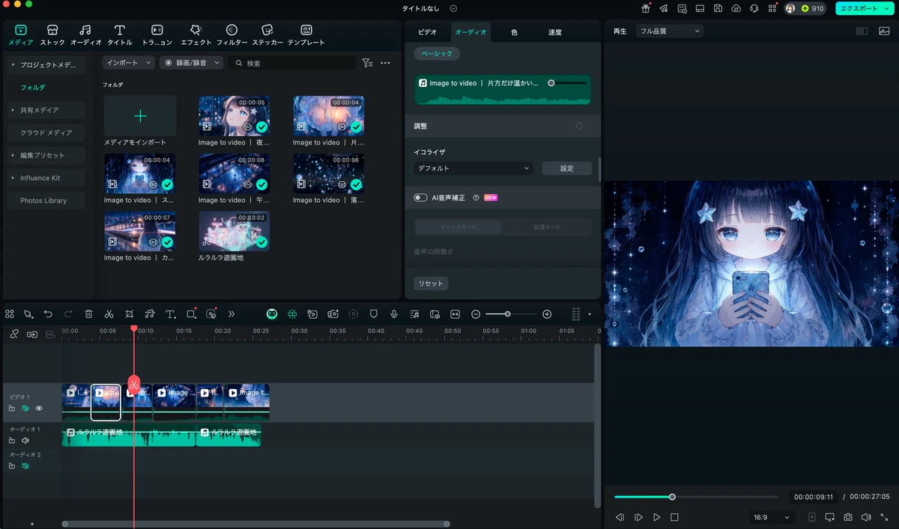Screen dimensions: 899x529
Task: Click the preview playback progress slider
Action: pyautogui.click(x=696, y=497)
